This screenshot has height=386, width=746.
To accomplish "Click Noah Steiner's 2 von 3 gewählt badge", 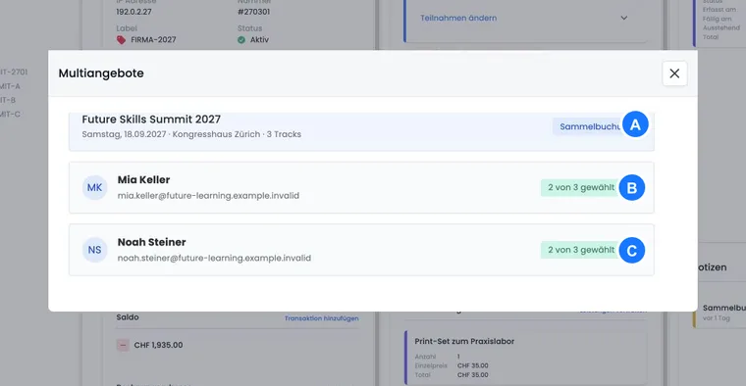I will point(581,250).
